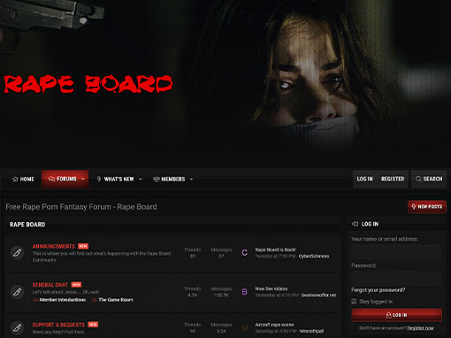Expand the What's New dropdown arrow
This screenshot has width=451, height=338.
(x=141, y=179)
